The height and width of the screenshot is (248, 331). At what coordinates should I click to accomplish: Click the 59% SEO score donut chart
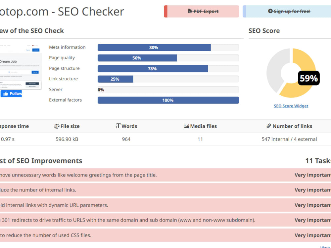(x=291, y=73)
